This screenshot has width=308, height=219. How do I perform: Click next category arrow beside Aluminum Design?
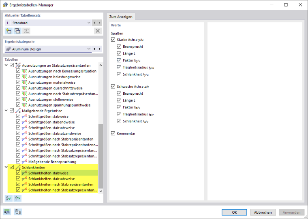click(x=99, y=49)
